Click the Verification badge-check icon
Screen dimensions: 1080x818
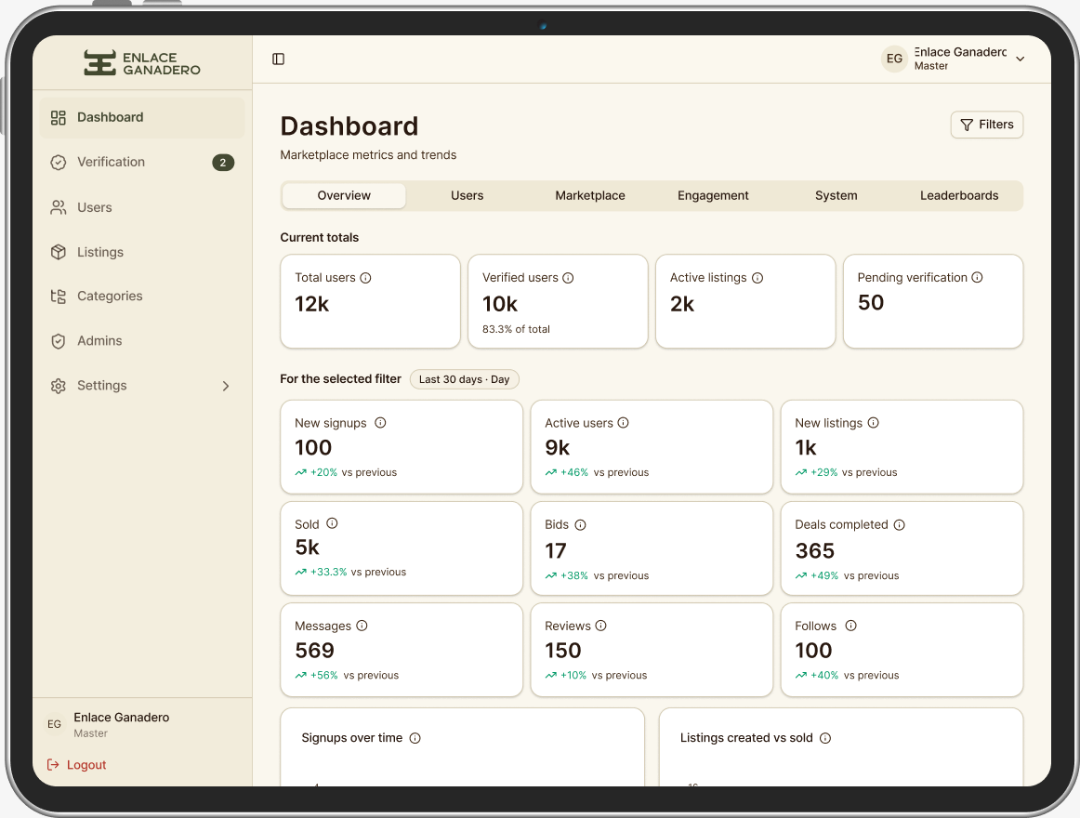click(x=59, y=163)
